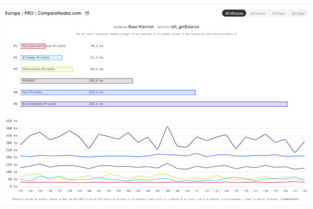The height and width of the screenshot is (209, 313).
Task: Click the 30.3 ms value
Action: [97, 46]
